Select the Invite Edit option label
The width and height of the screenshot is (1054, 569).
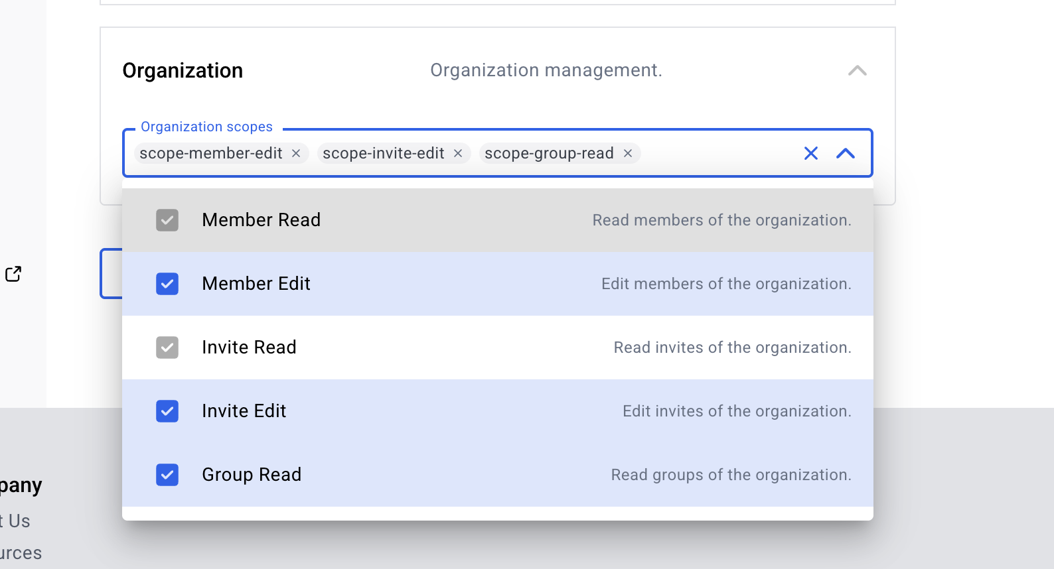tap(244, 411)
